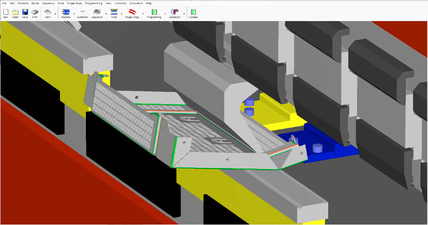Open the Collisions menu

[x=121, y=3]
